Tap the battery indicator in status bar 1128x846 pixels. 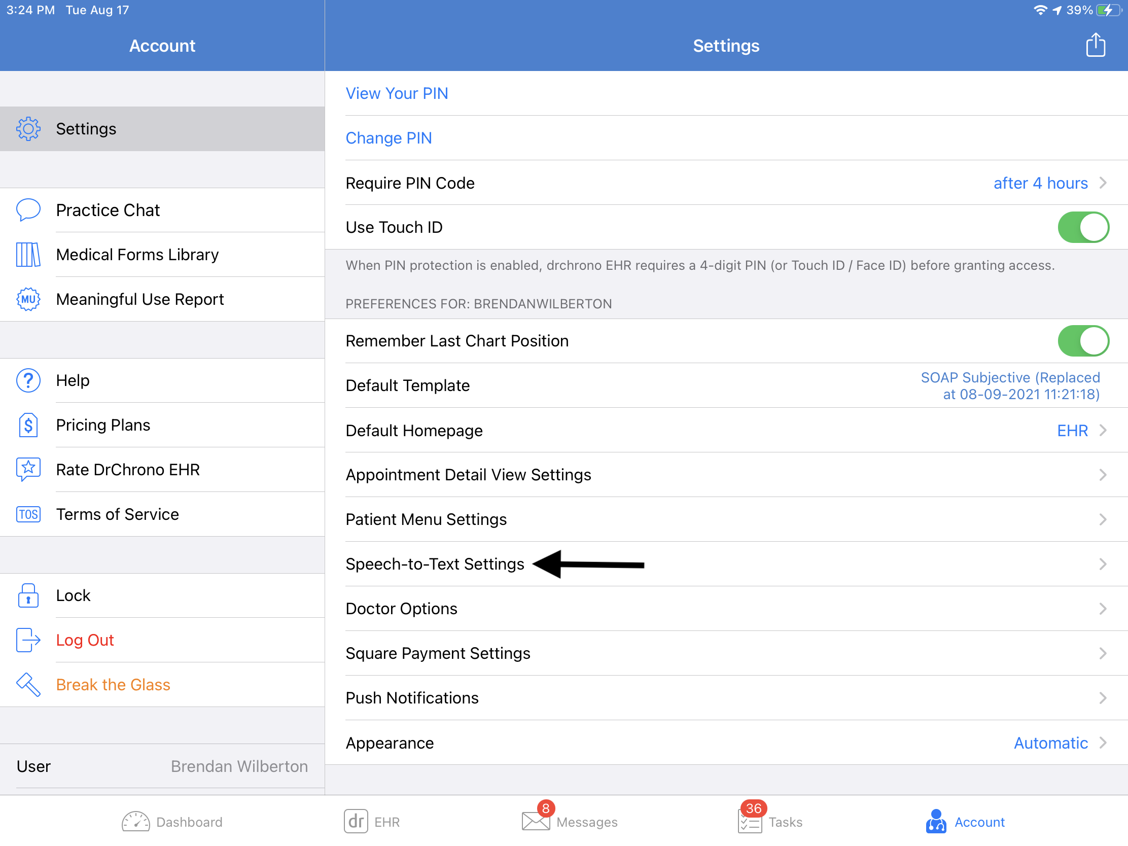[1109, 10]
